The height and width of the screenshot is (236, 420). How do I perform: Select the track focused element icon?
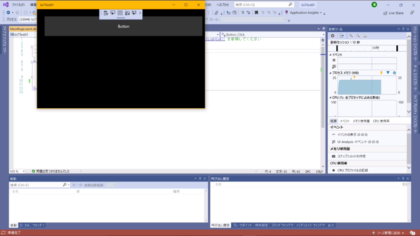pos(134,13)
